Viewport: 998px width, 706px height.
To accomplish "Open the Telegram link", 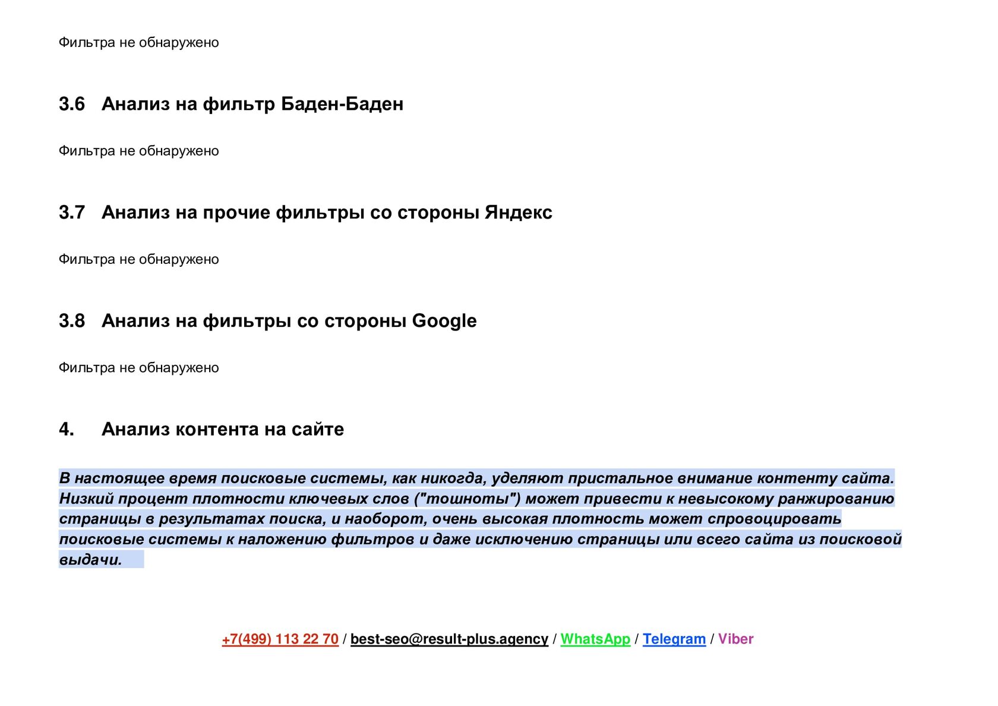I will [x=674, y=639].
